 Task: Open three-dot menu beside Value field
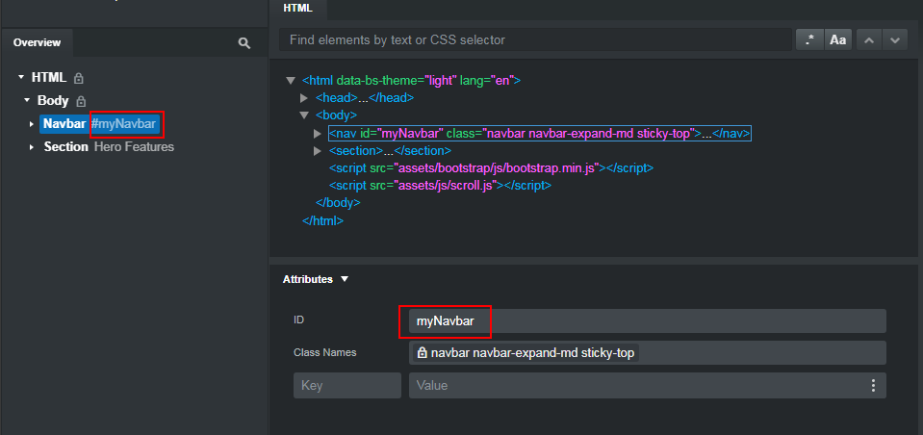(873, 386)
